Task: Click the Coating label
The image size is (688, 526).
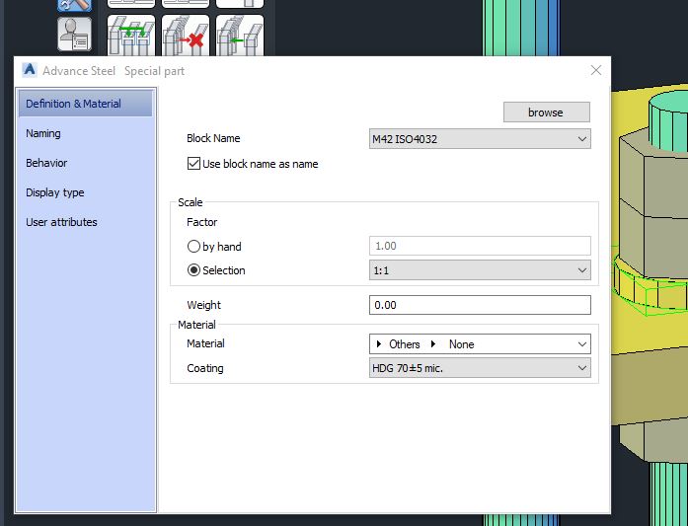Action: click(205, 368)
